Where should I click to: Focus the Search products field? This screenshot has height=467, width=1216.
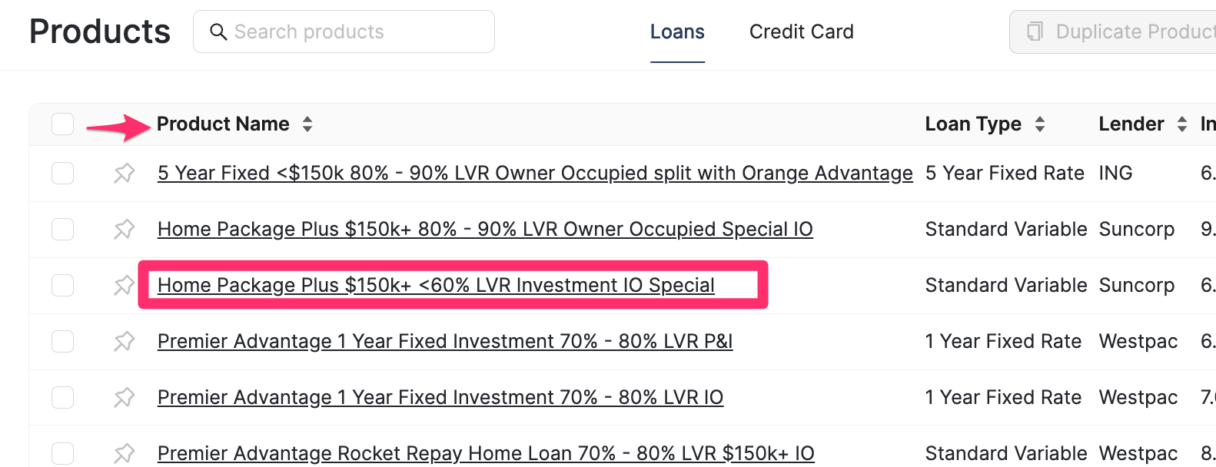coord(354,31)
